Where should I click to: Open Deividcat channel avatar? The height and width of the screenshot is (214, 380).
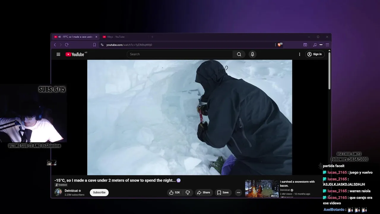58,192
